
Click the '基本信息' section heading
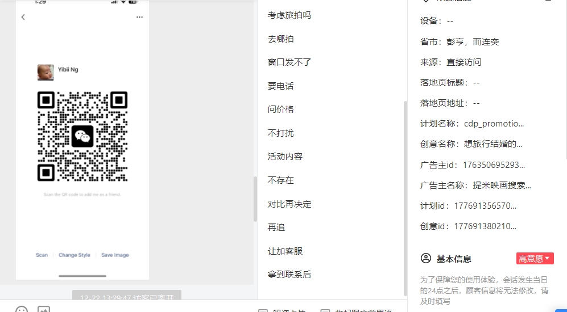tap(454, 259)
